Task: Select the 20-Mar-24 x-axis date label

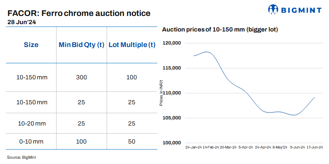Action: click(228, 147)
